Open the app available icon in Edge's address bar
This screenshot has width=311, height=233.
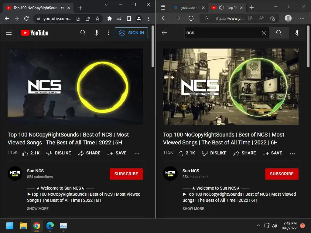(250, 18)
